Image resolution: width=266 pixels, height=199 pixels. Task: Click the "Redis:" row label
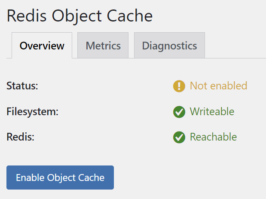(20, 137)
